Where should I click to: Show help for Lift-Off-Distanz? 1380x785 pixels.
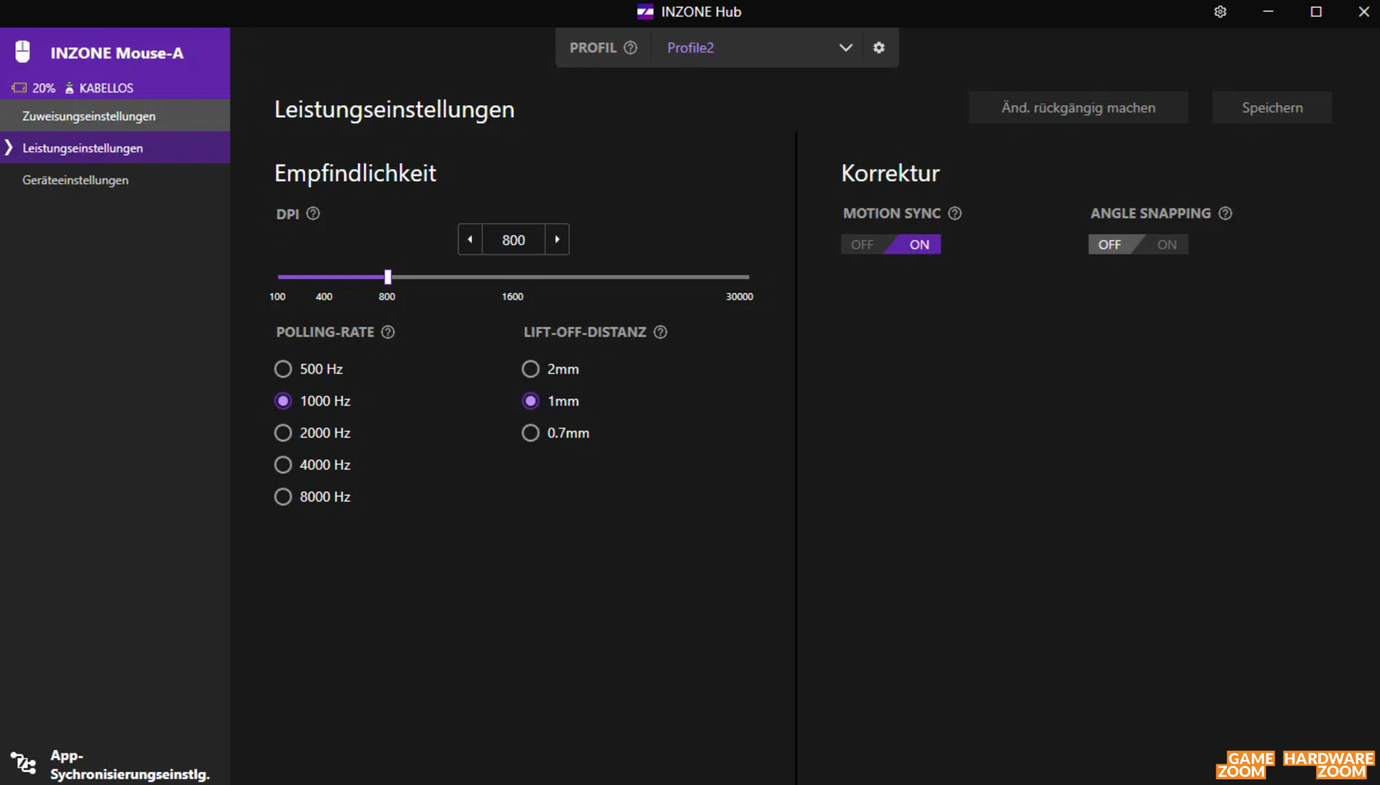660,332
